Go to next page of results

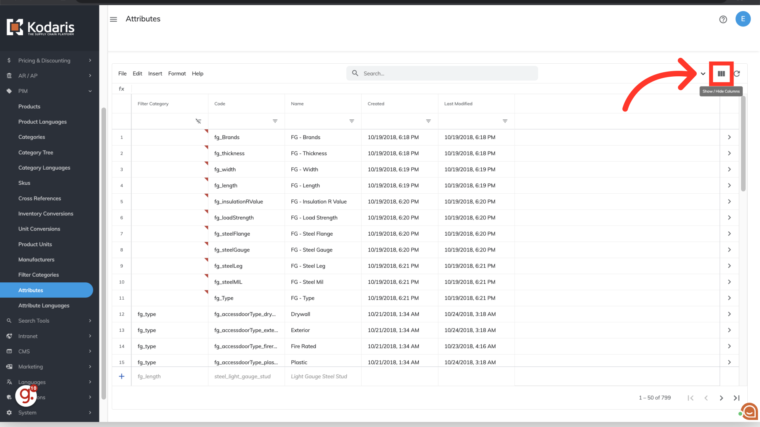coord(721,398)
